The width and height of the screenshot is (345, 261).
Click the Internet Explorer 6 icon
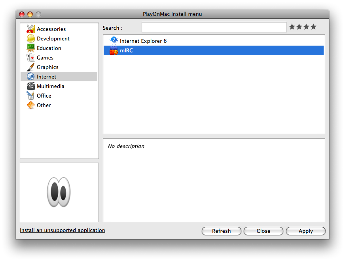tap(114, 41)
